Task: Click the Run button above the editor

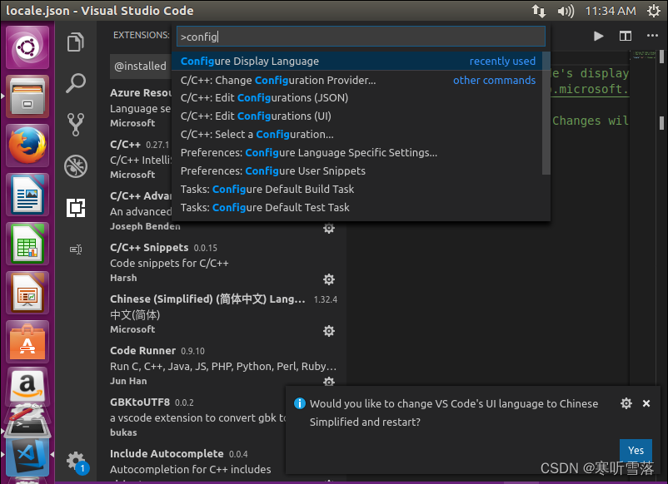Action: click(x=598, y=37)
